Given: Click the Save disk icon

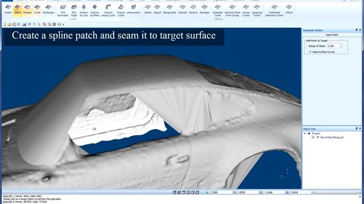Looking at the screenshot, I should 24,24.
